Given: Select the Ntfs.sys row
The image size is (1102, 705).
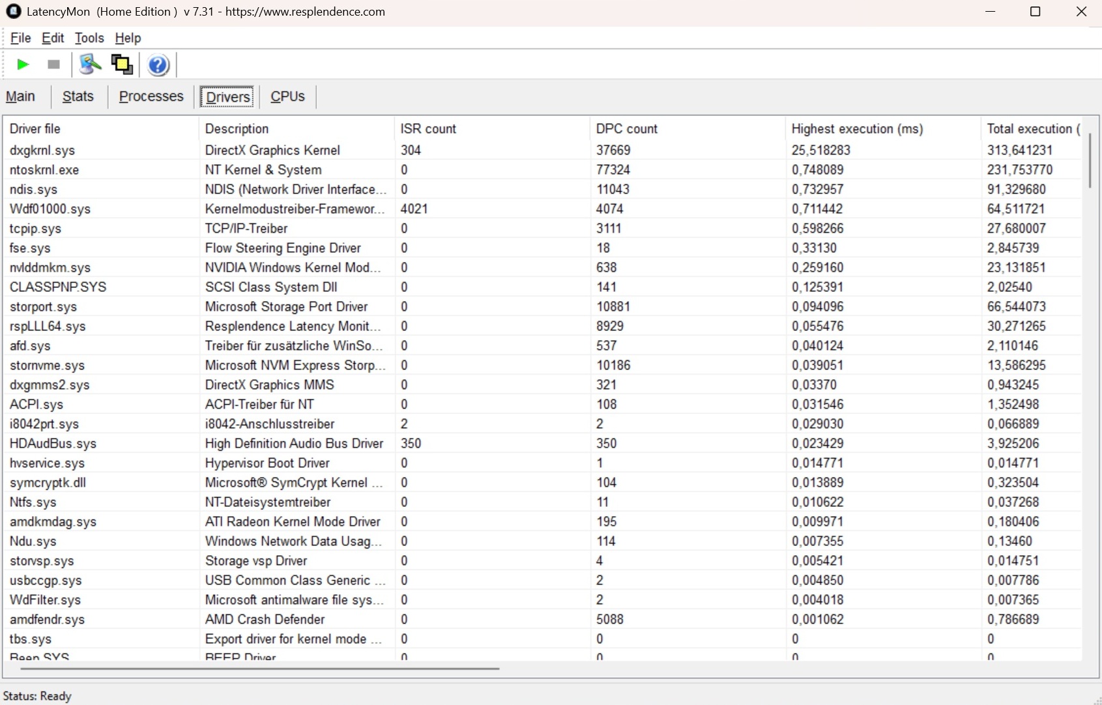Looking at the screenshot, I should coord(542,502).
